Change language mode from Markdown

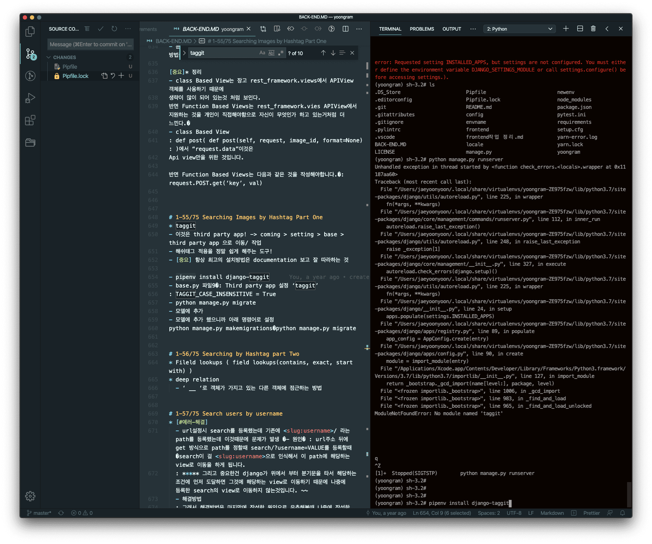click(552, 513)
